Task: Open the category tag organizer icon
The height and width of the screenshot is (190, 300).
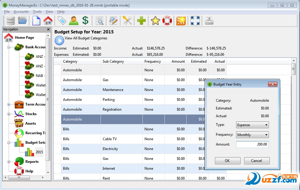Action: pos(61,21)
